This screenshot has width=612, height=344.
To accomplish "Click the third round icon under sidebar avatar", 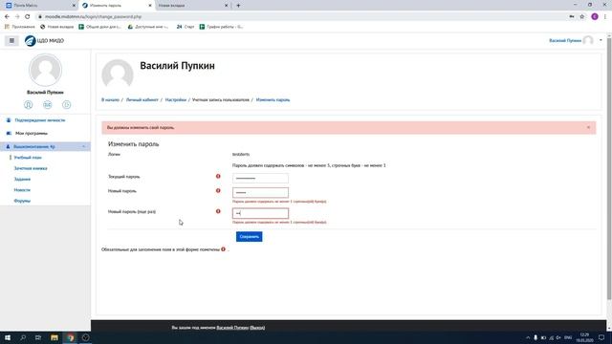I will pos(66,104).
